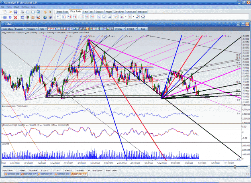Select the GBPUSD_H8 chart tab

click(x=62, y=174)
